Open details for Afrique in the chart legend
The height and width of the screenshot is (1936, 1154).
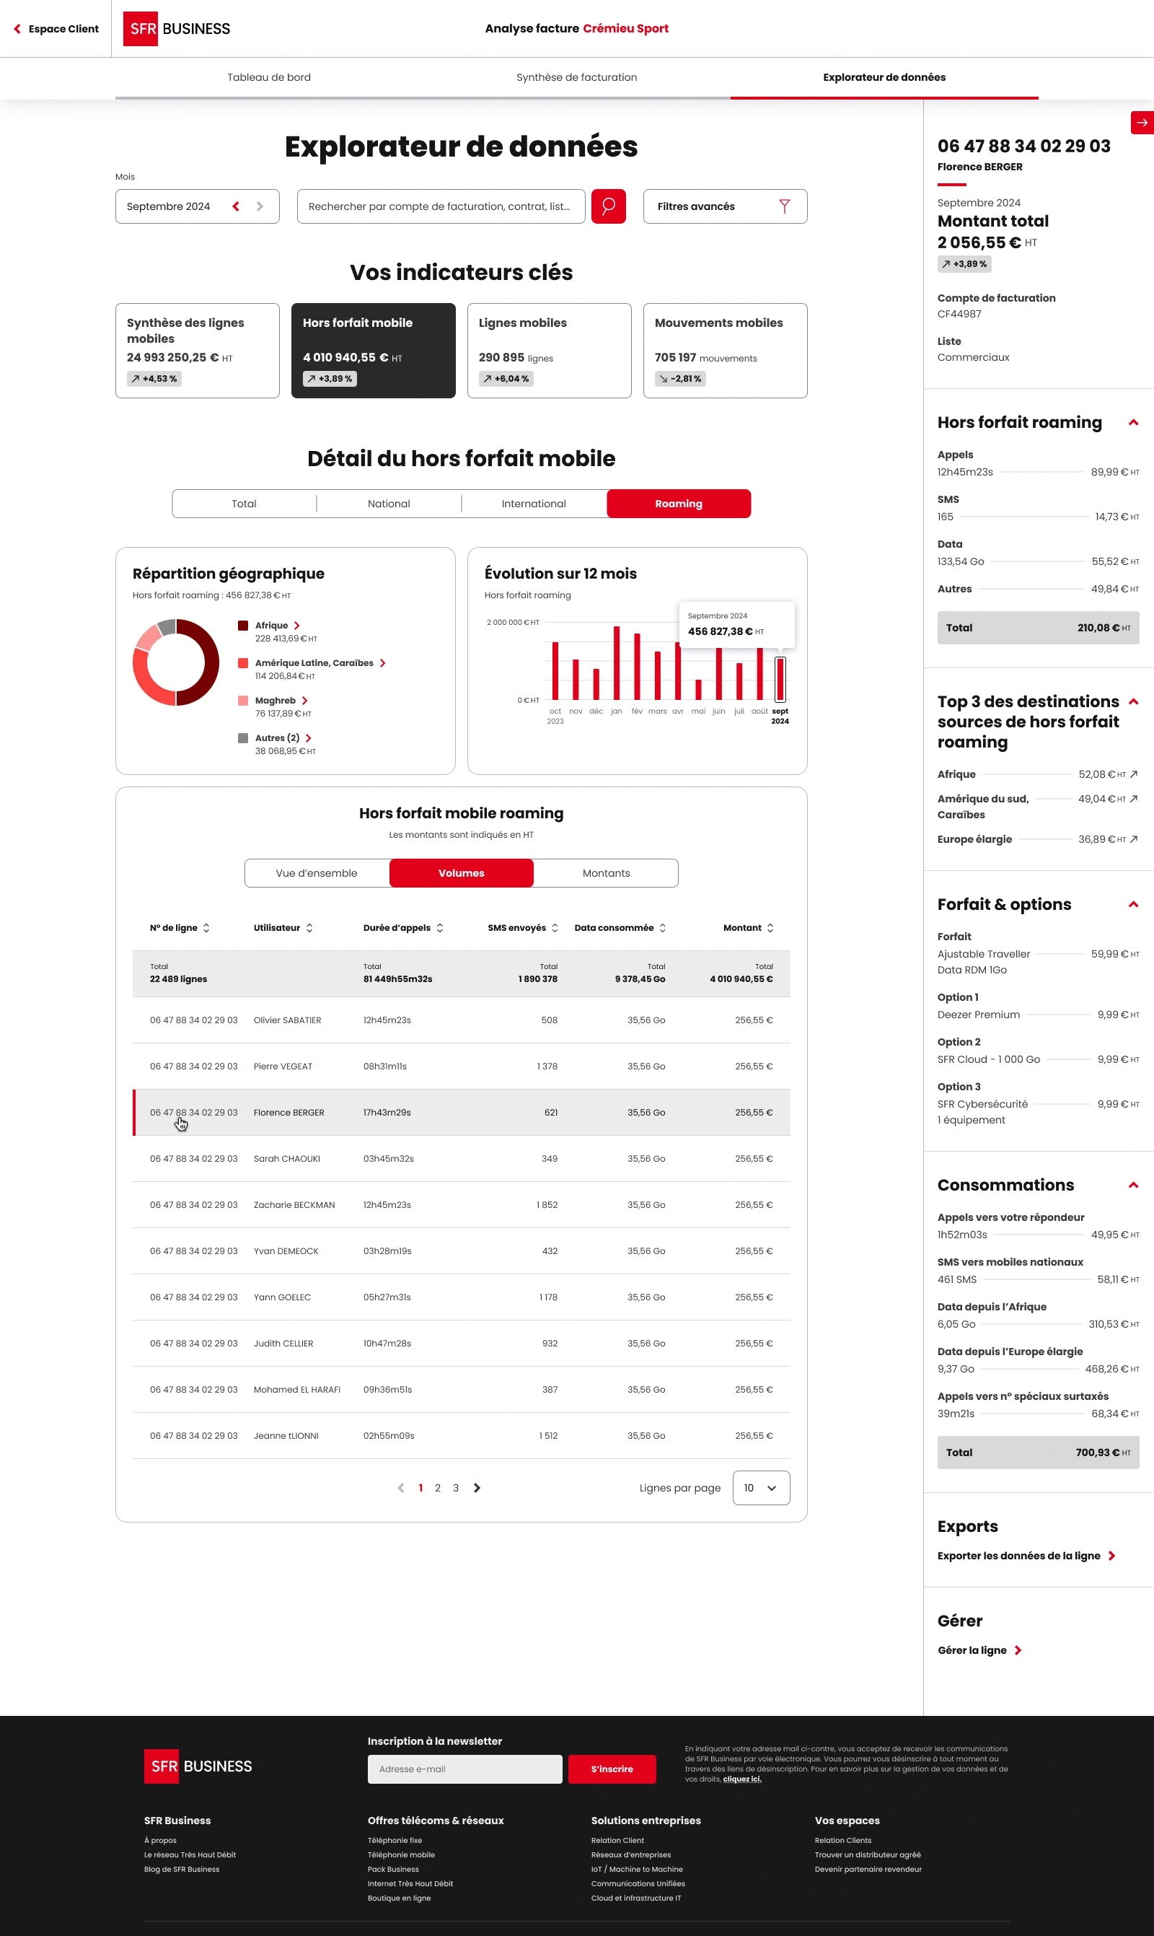[x=297, y=625]
